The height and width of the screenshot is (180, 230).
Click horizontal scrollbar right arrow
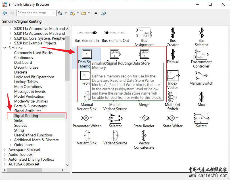tap(63, 170)
